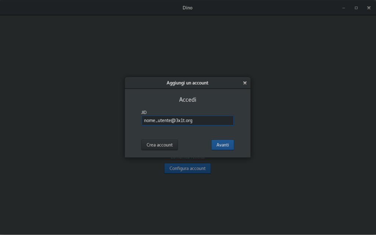Click the Crea account button
Image resolution: width=376 pixels, height=235 pixels.
click(159, 145)
